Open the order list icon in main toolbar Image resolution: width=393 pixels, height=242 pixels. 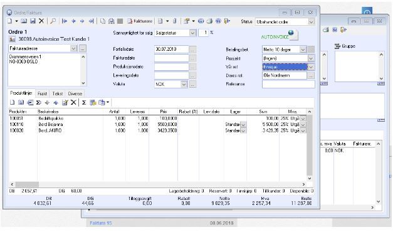24,21
